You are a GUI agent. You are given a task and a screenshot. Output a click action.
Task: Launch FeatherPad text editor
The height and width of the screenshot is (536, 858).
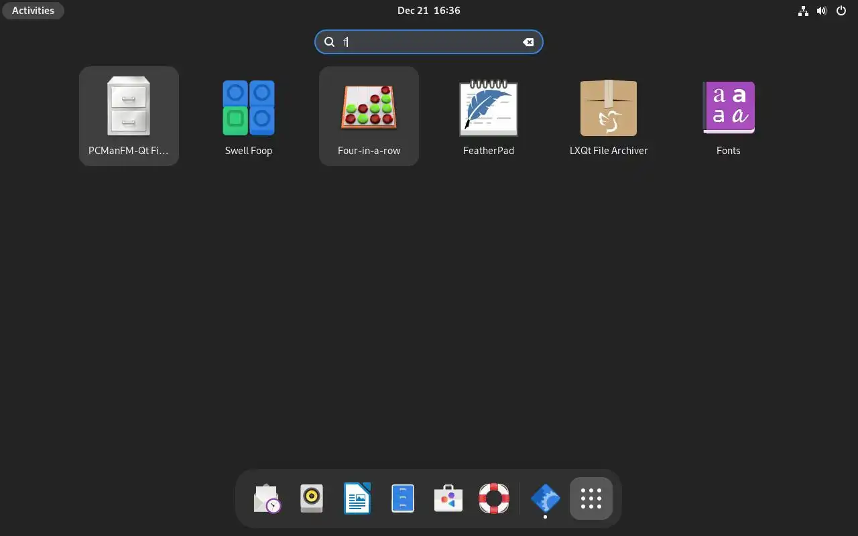point(489,116)
